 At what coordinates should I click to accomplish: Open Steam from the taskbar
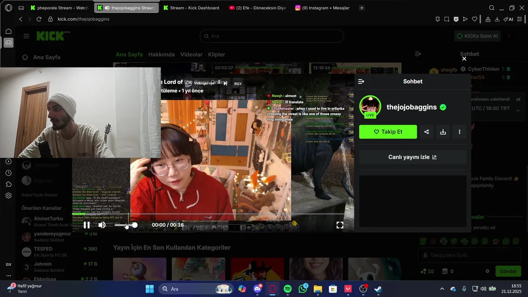click(378, 289)
